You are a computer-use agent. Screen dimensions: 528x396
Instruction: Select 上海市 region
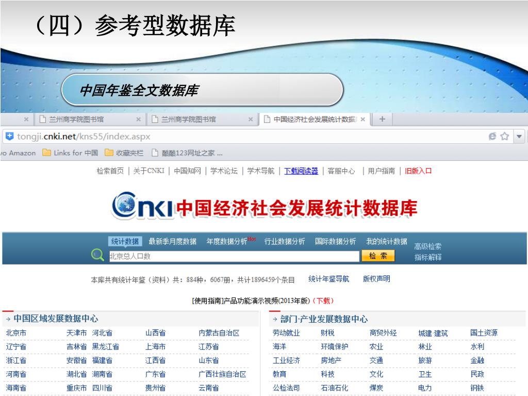click(x=155, y=346)
